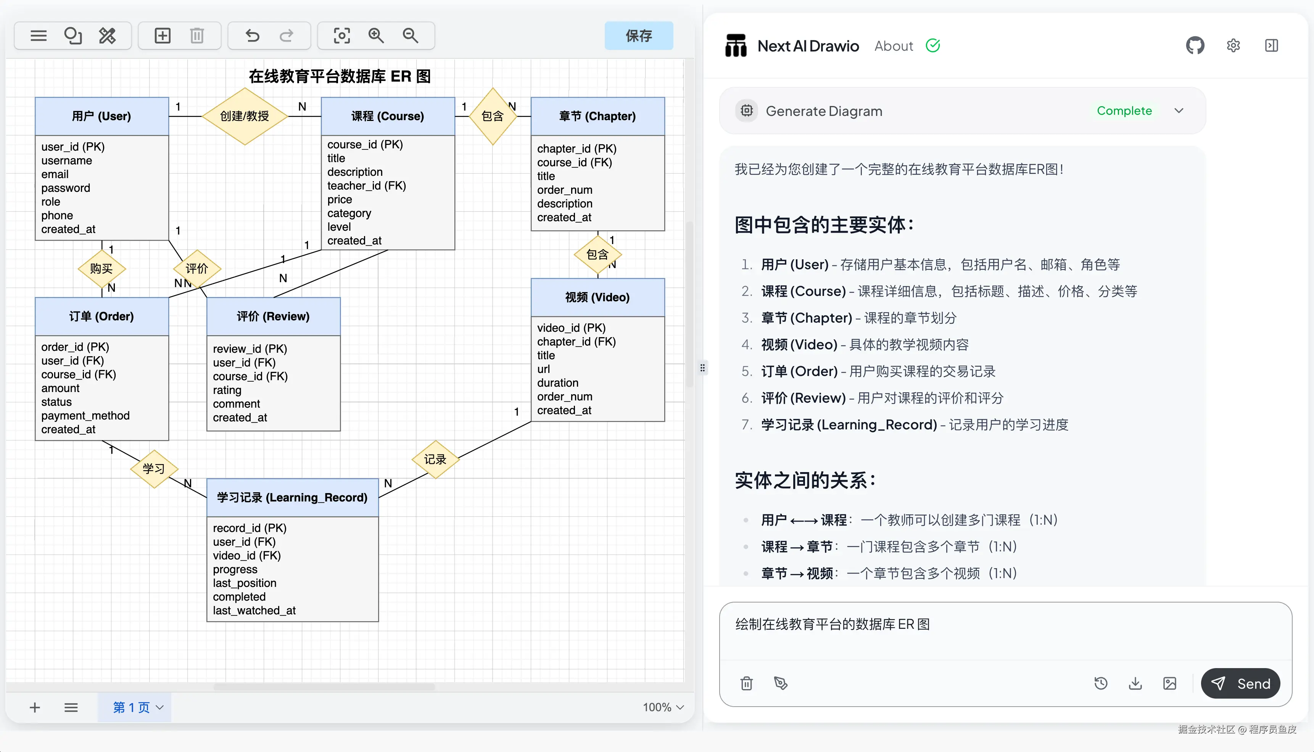Open the format/style tools icon
This screenshot has height=752, width=1314.
108,35
